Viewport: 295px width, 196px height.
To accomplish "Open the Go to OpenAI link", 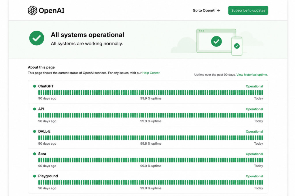I will coord(206,11).
